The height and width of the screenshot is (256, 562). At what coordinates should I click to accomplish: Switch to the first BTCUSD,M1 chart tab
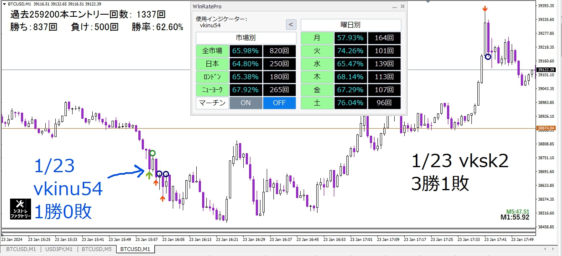pyautogui.click(x=21, y=249)
